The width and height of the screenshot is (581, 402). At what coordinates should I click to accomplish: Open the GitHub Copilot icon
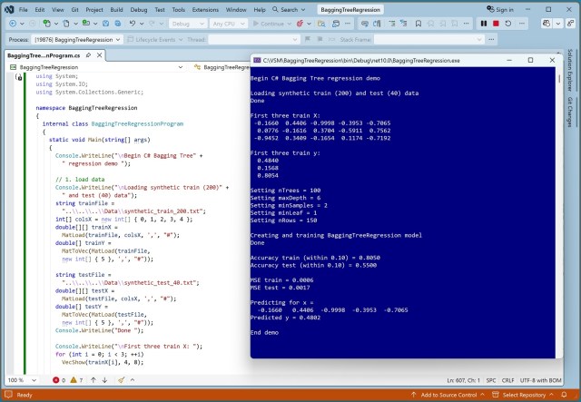[x=547, y=24]
